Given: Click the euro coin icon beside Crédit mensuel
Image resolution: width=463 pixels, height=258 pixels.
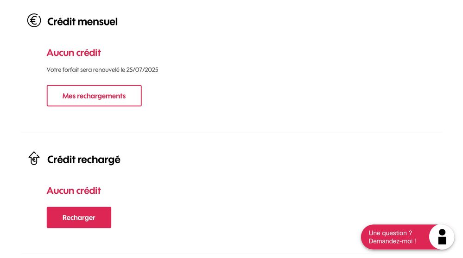Looking at the screenshot, I should [x=34, y=20].
